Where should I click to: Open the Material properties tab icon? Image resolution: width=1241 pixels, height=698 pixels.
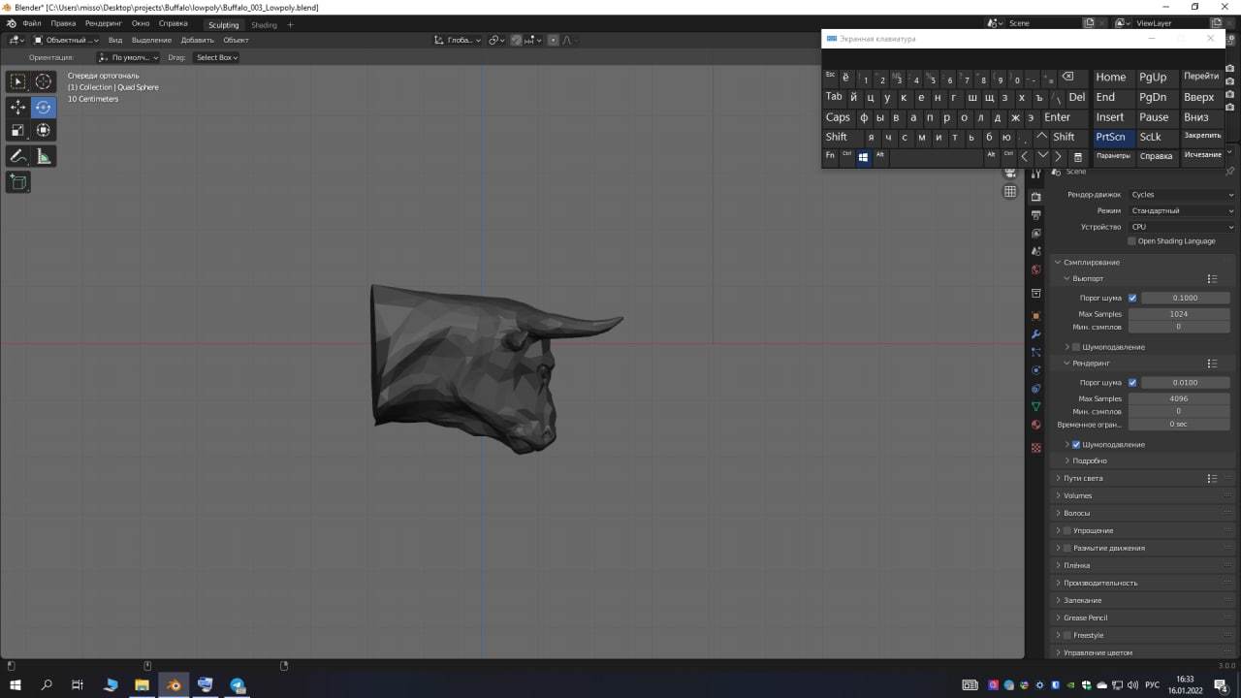(x=1036, y=425)
